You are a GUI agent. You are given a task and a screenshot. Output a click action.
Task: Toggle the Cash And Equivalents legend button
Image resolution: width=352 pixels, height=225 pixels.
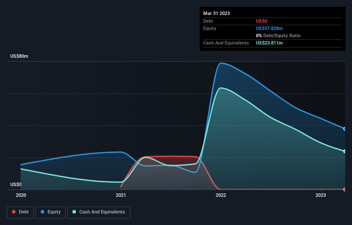point(99,212)
